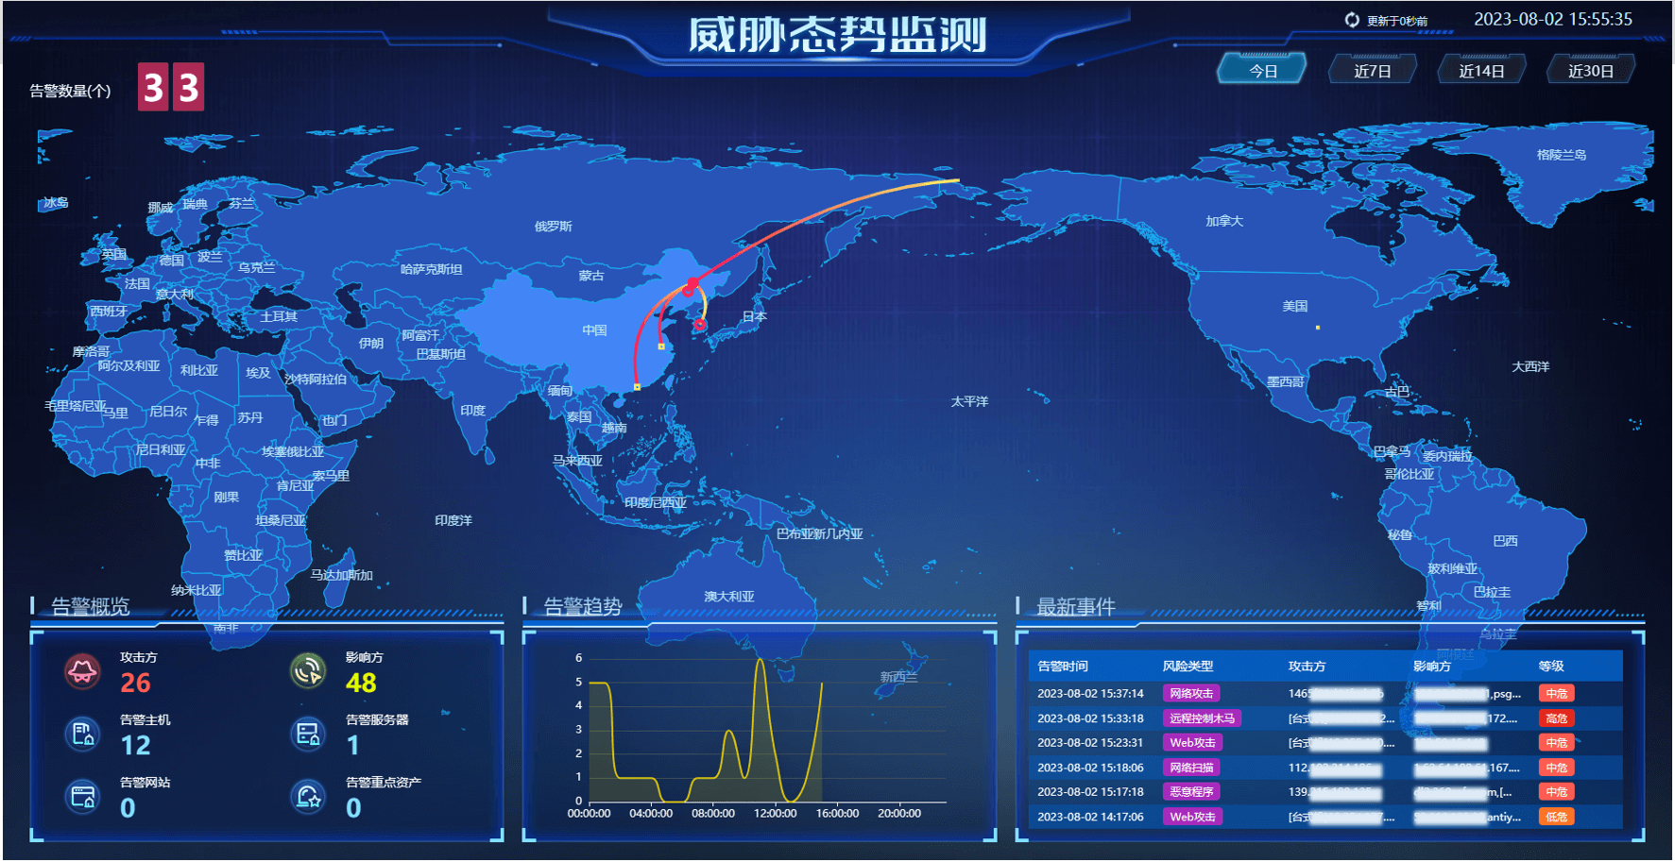
Task: Click the 等级 column header
Action: (x=1551, y=666)
